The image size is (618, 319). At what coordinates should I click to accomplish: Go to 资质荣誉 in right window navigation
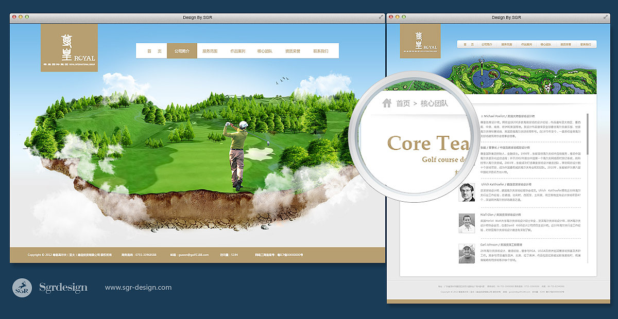click(565, 45)
